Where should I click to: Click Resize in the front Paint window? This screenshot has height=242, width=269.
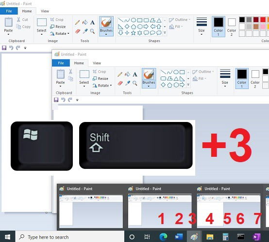tap(101, 78)
